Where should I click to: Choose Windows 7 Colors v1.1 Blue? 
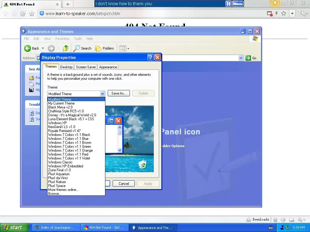[76, 139]
